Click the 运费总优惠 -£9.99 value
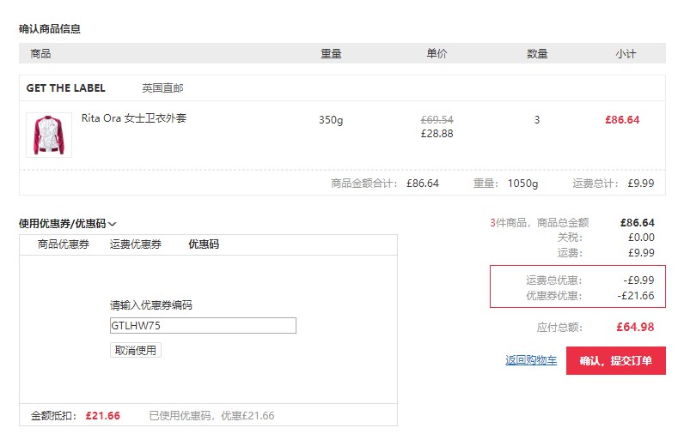This screenshot has width=678, height=440. click(x=638, y=280)
